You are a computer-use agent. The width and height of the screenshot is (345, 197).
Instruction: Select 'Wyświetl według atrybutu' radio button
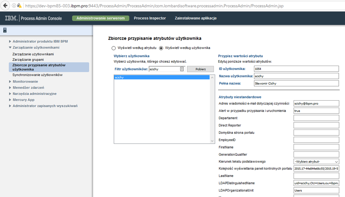[114, 48]
